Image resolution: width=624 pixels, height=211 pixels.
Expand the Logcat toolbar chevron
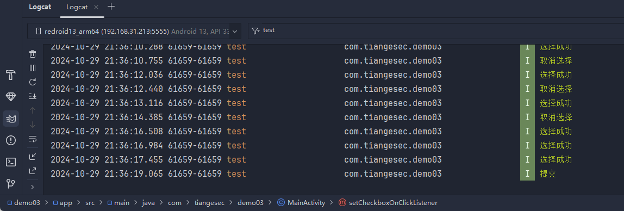coord(33,187)
